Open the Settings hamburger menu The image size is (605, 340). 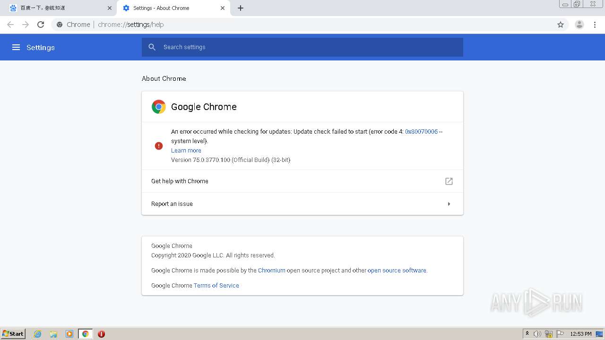pos(16,47)
